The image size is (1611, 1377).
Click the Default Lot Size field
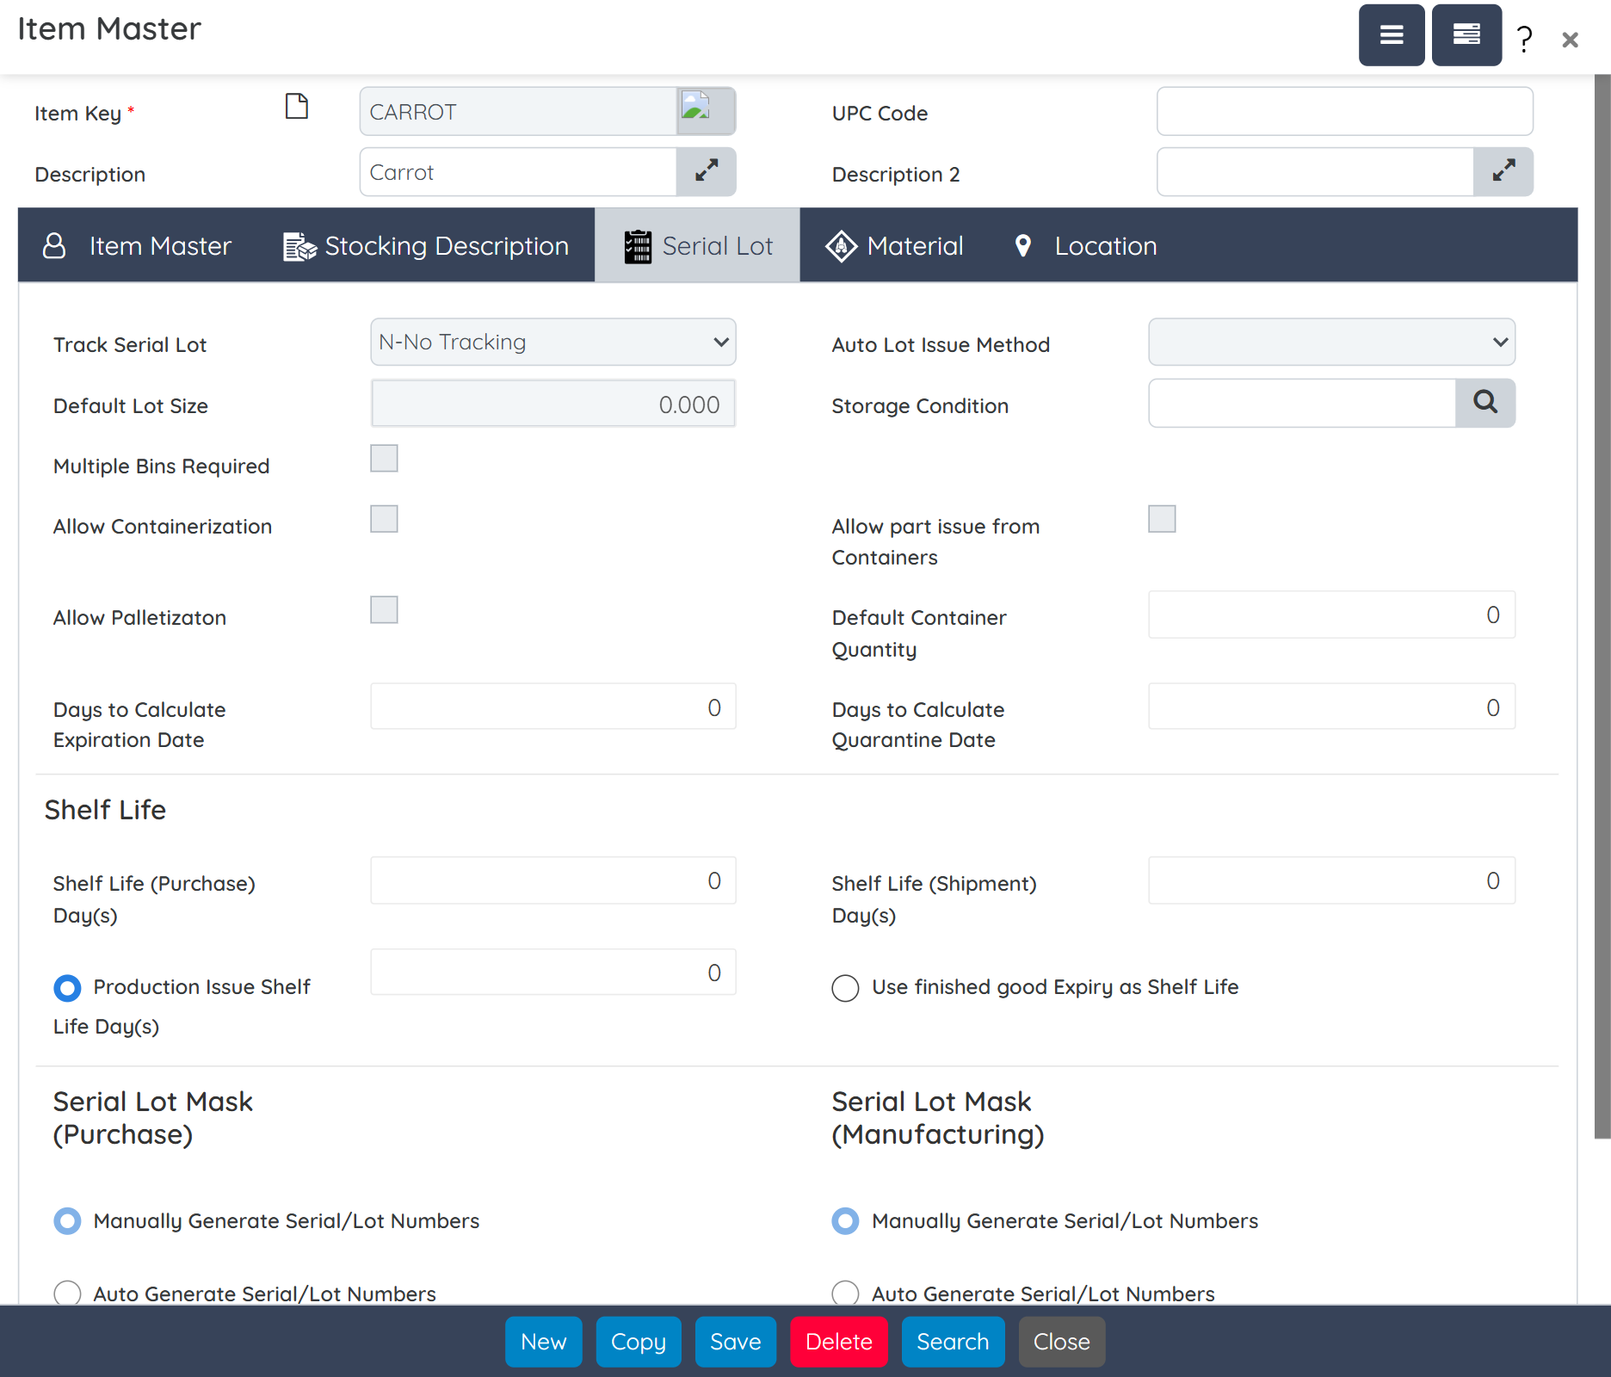coord(553,403)
